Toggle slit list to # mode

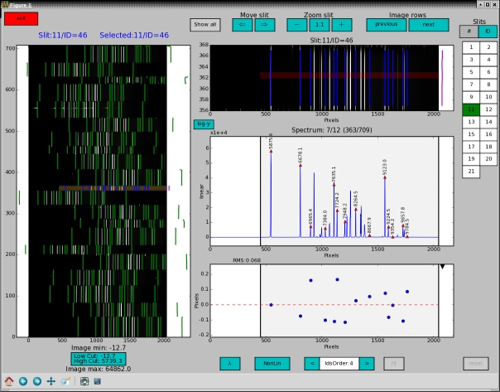coord(469,31)
